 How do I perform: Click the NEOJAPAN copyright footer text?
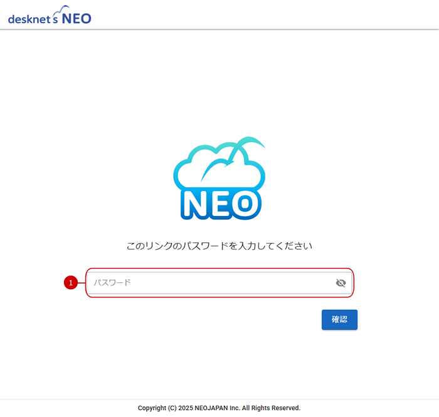(x=219, y=408)
